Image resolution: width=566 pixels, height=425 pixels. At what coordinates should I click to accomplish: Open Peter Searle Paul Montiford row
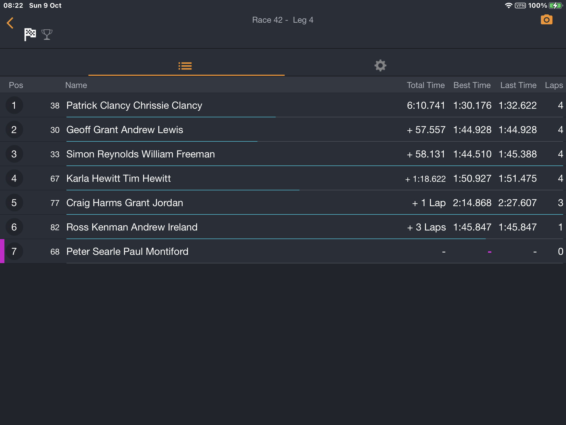click(x=283, y=251)
